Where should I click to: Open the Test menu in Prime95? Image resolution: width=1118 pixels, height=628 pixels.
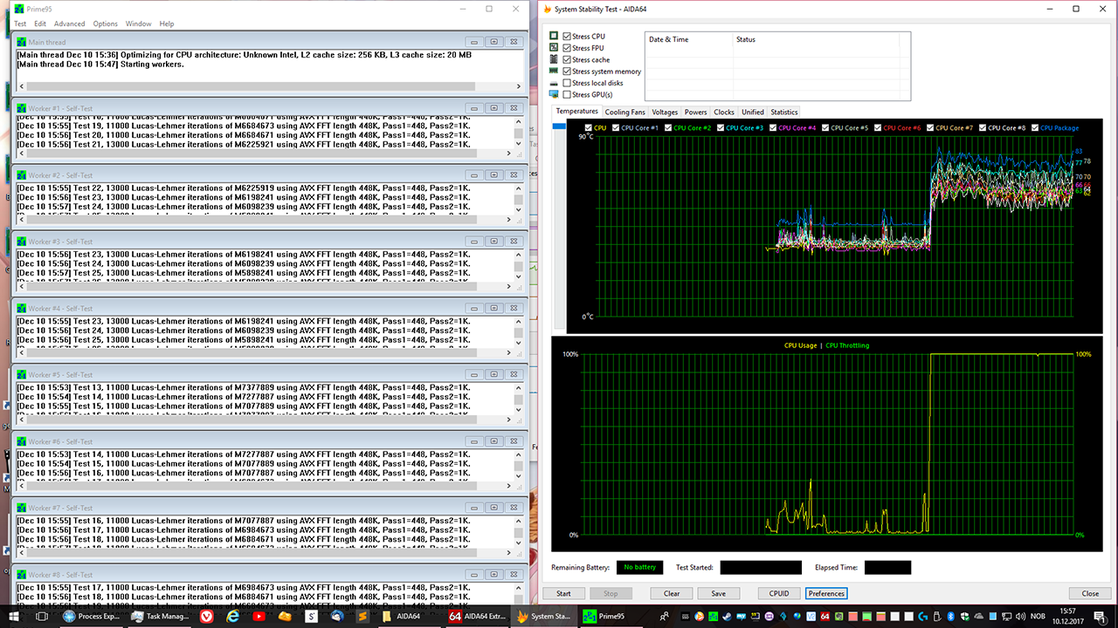tap(20, 24)
